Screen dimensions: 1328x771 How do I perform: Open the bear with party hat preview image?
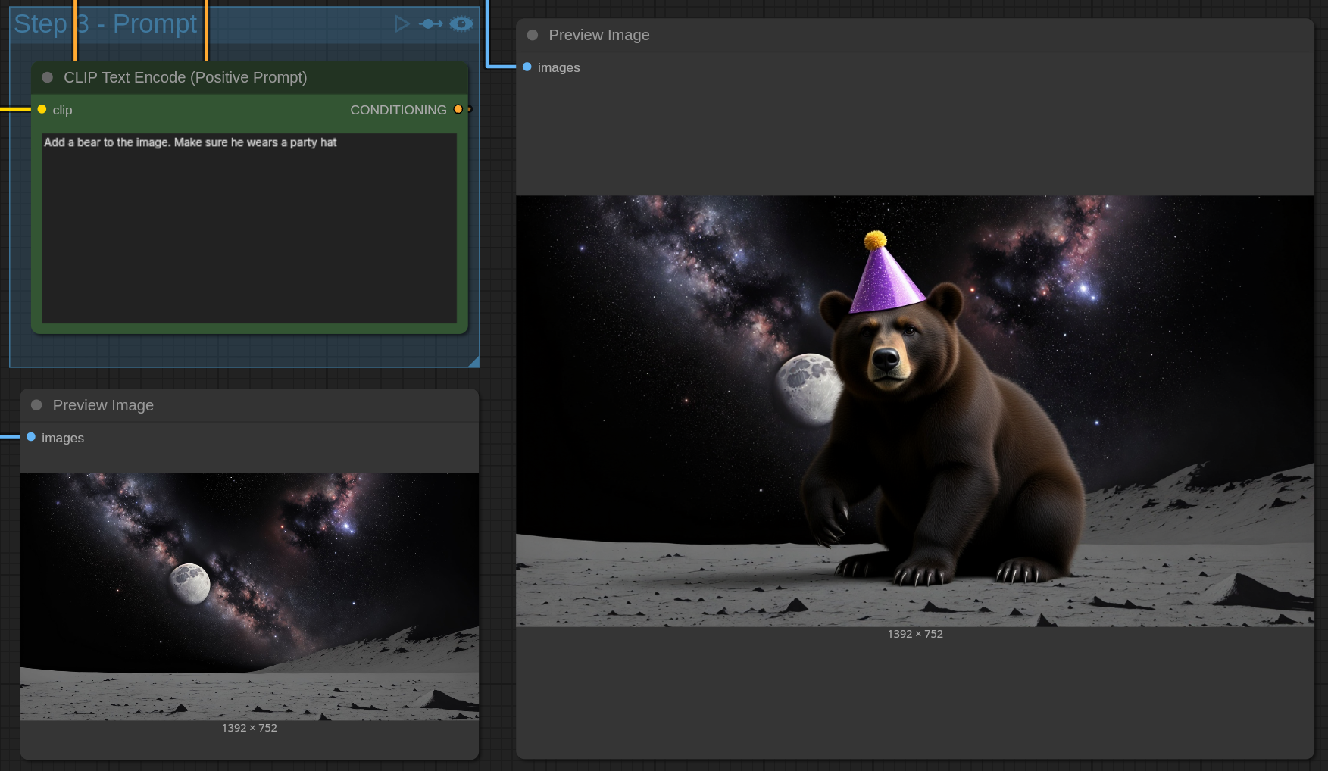tap(915, 411)
